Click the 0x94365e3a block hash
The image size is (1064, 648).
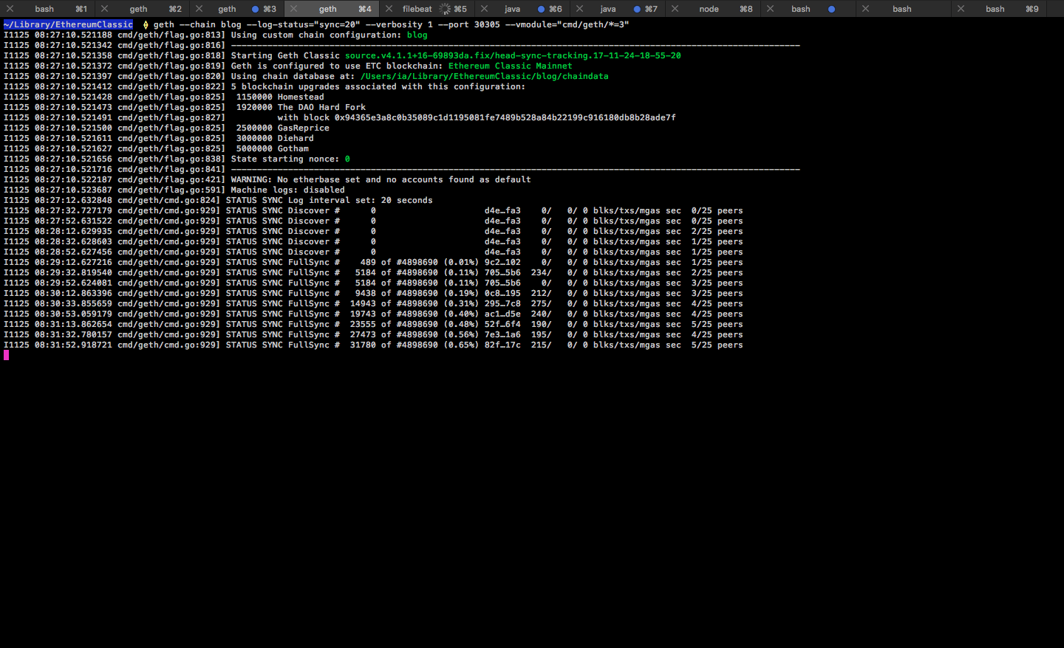click(x=505, y=117)
